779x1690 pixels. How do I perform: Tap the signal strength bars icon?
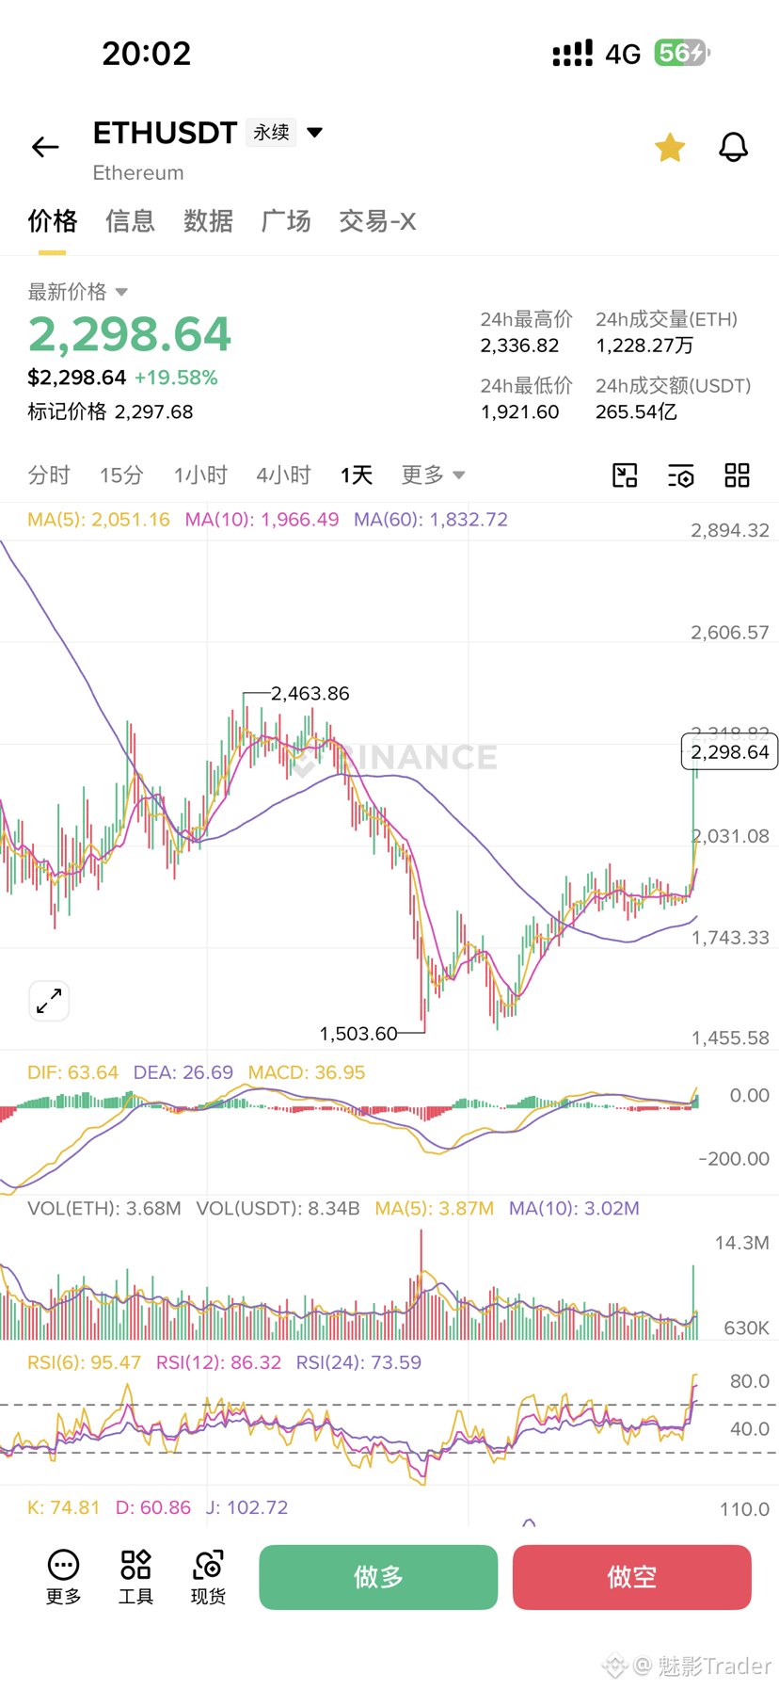click(x=572, y=53)
